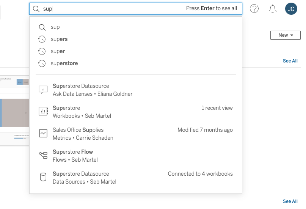Open the JC user avatar menu
Viewport: 306px width, 209px height.
tap(291, 9)
